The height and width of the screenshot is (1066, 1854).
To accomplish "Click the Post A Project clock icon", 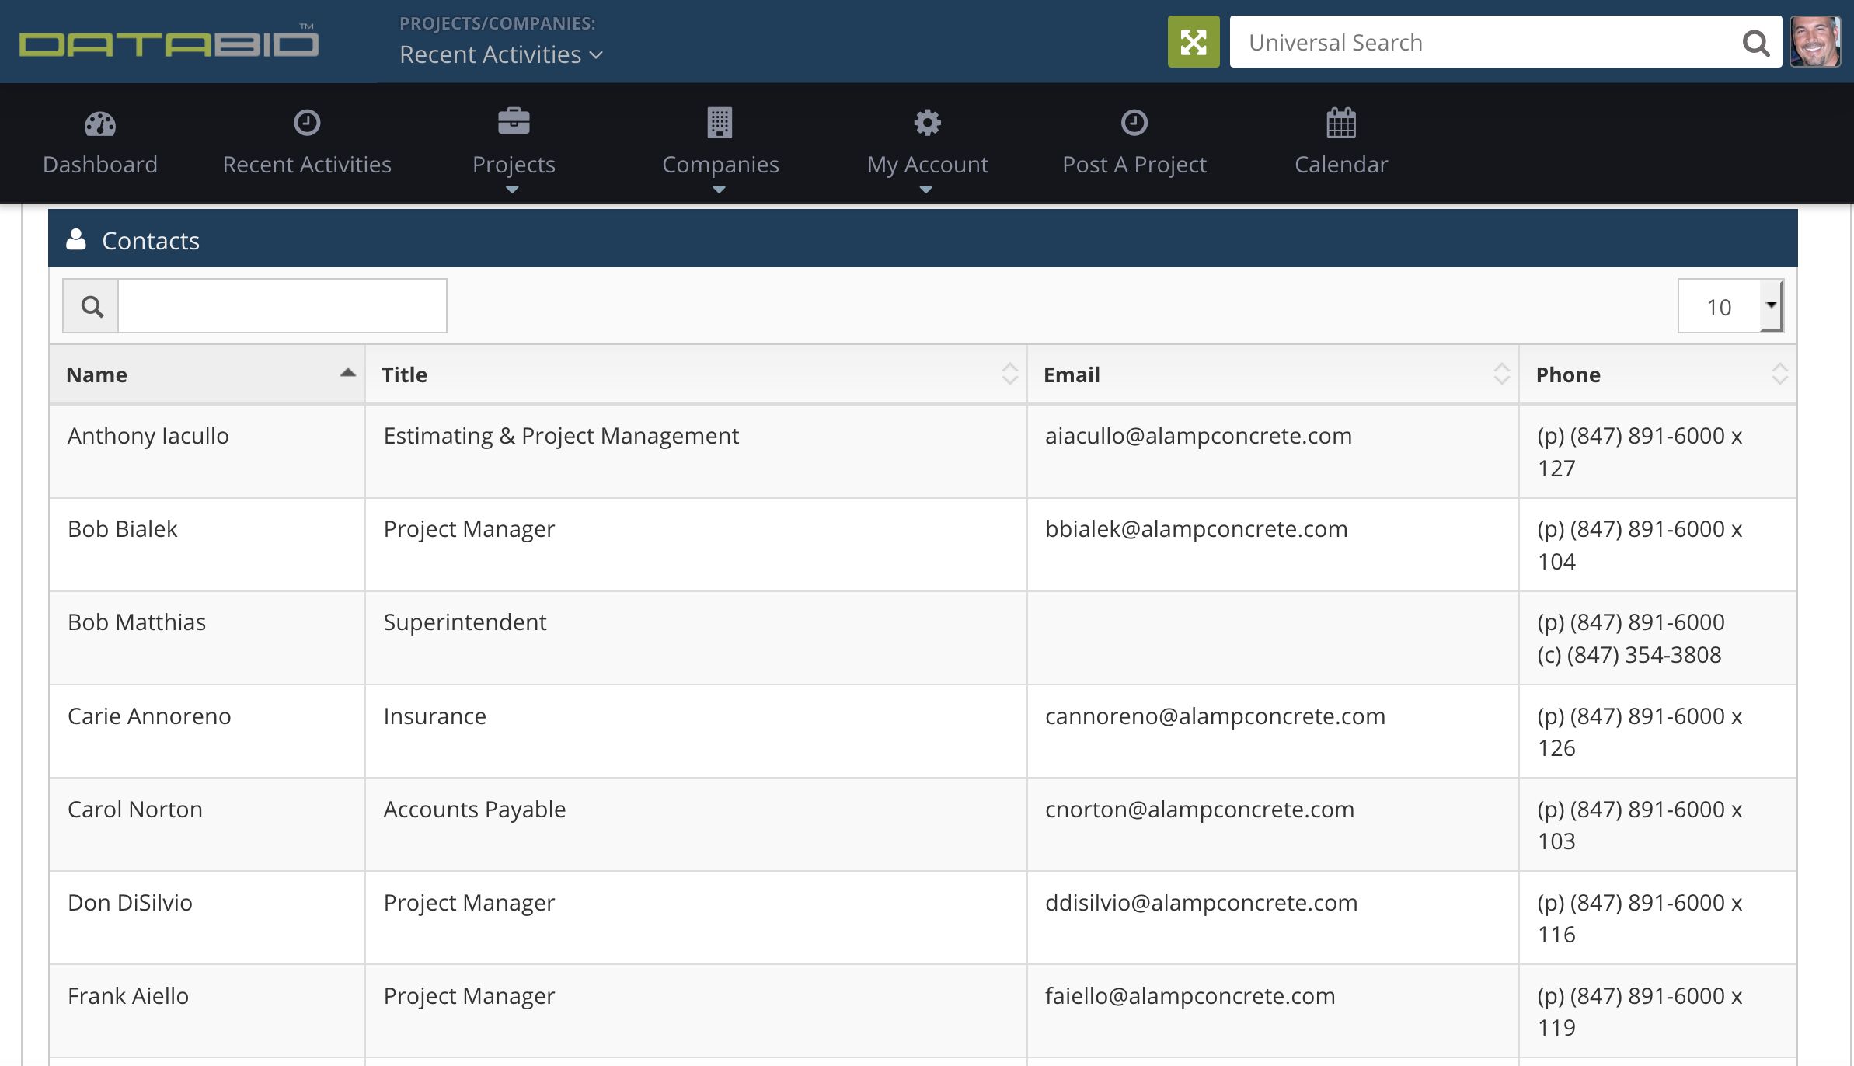I will [1134, 123].
